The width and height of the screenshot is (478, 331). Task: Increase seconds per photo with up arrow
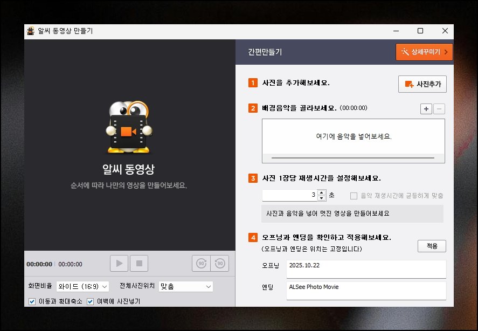(x=322, y=192)
